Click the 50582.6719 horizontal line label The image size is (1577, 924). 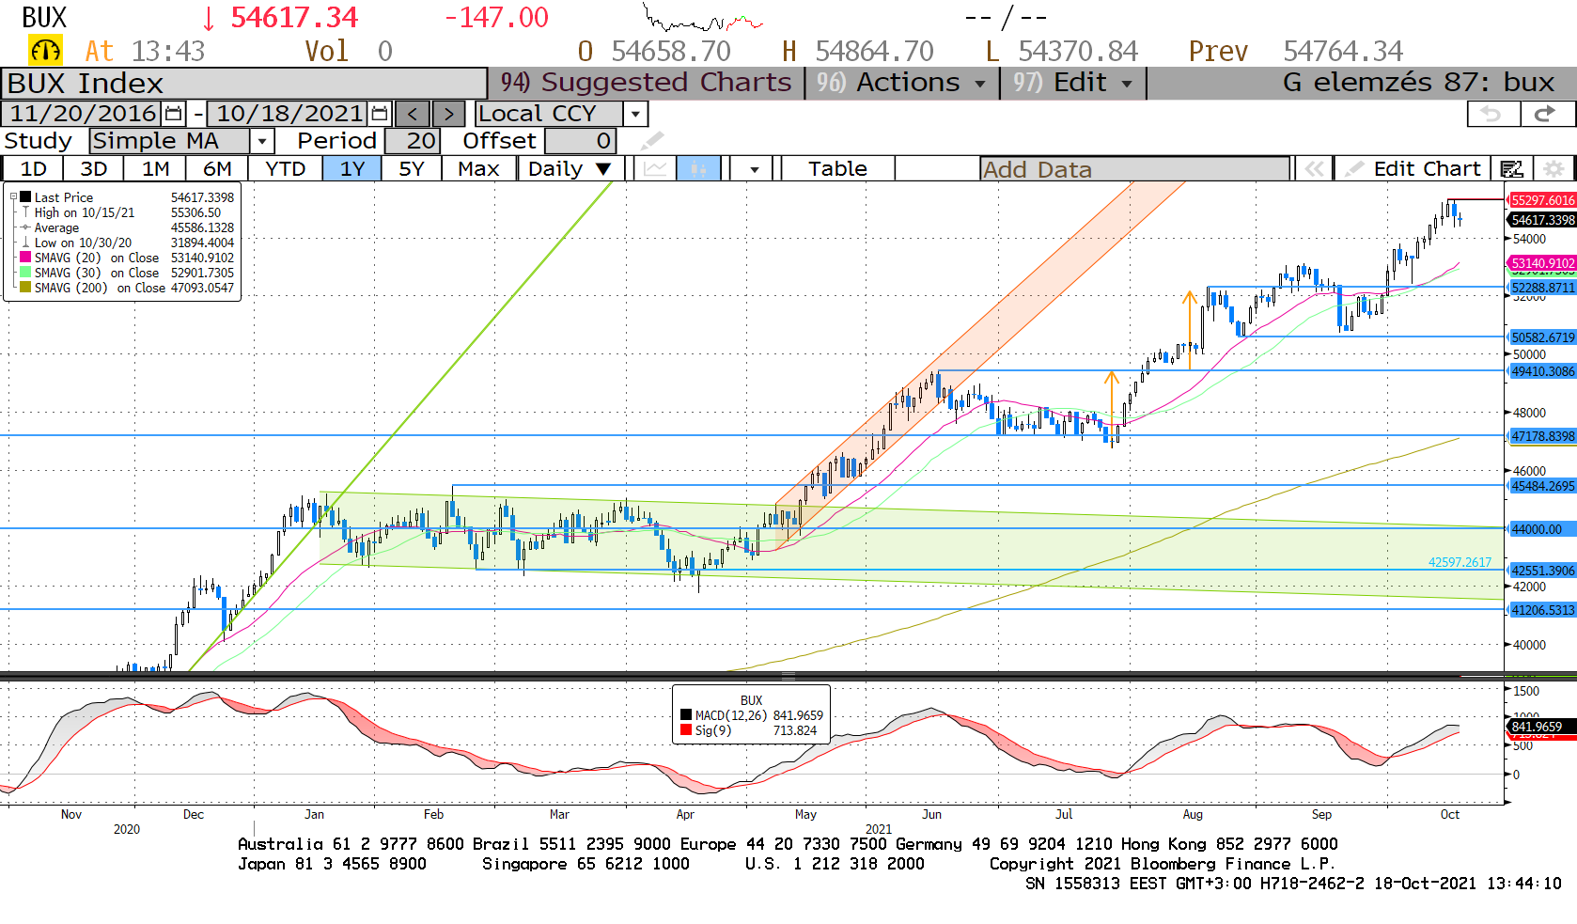(x=1542, y=337)
